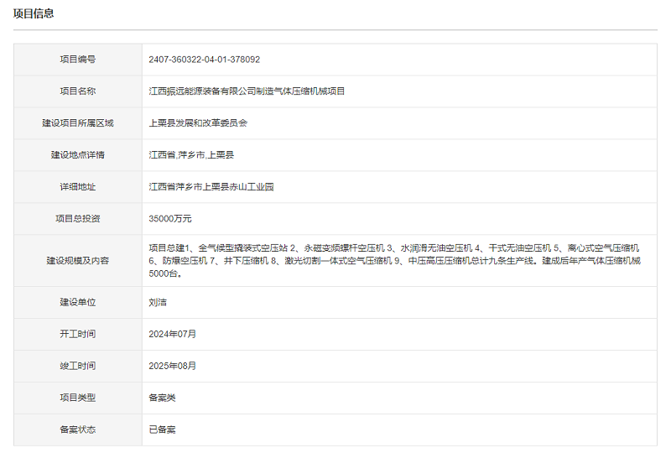
Task: Select status value 已备案
Action: [x=162, y=430]
